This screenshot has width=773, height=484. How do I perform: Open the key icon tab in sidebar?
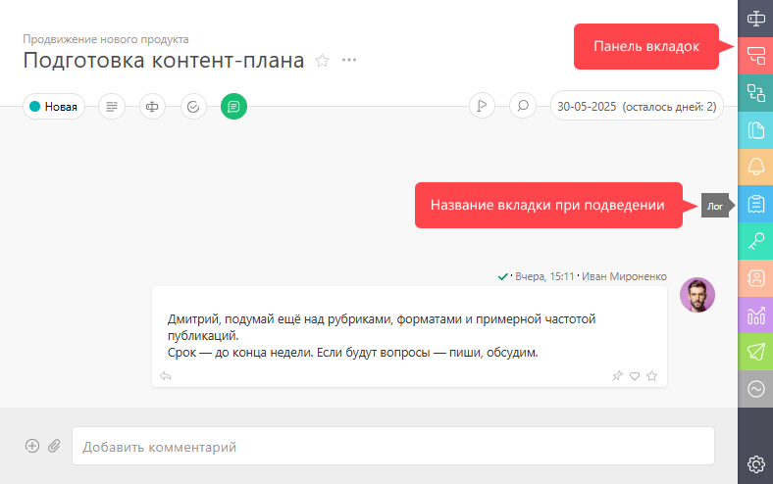pyautogui.click(x=755, y=241)
